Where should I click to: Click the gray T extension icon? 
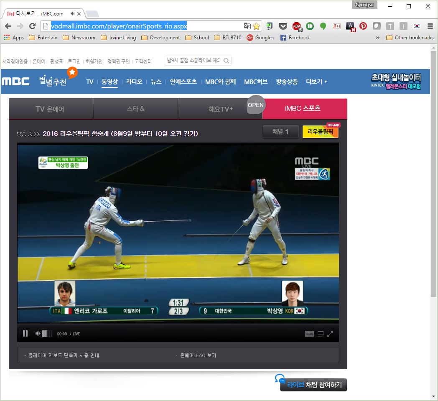(x=390, y=26)
